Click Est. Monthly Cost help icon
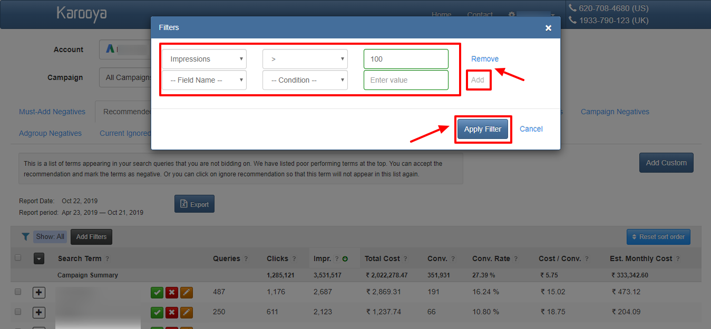 tap(677, 259)
